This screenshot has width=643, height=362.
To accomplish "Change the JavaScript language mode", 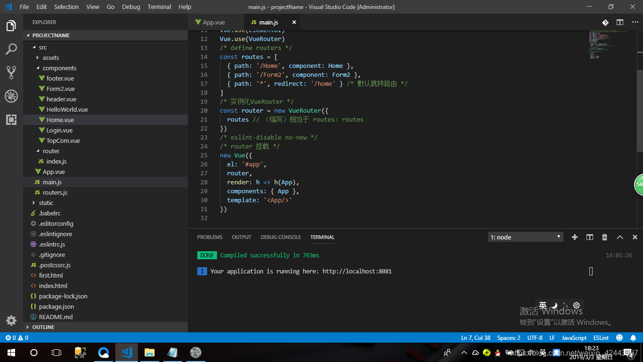I will [574, 337].
